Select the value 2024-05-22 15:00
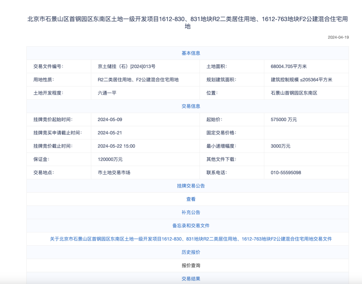362x284 pixels. coord(116,146)
